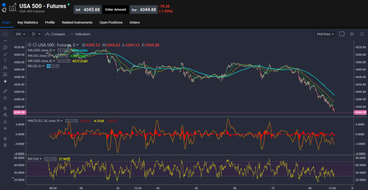
Task: Click the pink 4344.38 price label on right axis
Action: (360, 113)
